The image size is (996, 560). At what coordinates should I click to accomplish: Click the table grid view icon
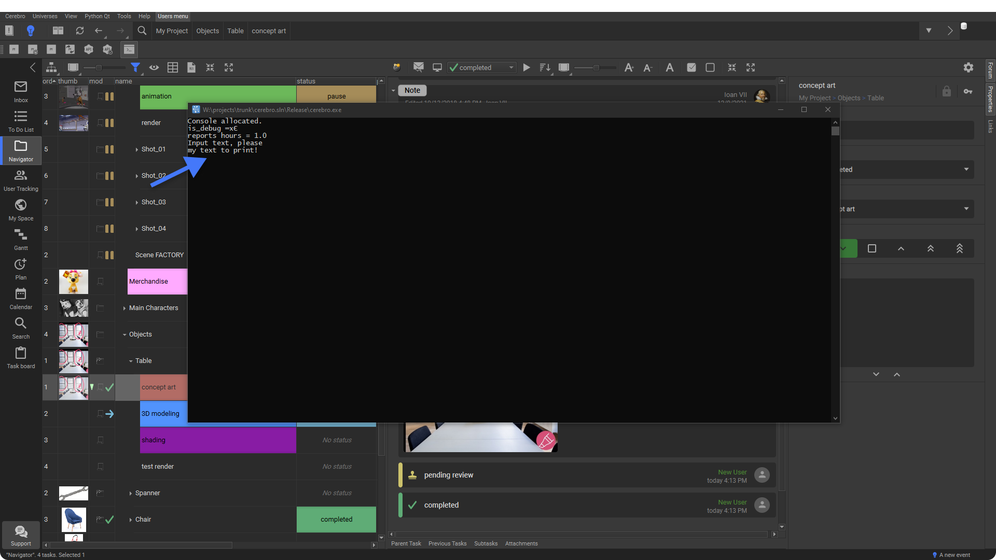(x=173, y=67)
